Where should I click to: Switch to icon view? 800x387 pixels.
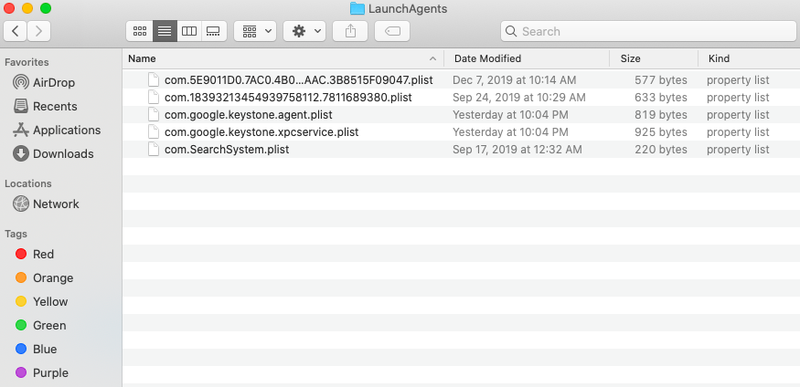tap(140, 31)
